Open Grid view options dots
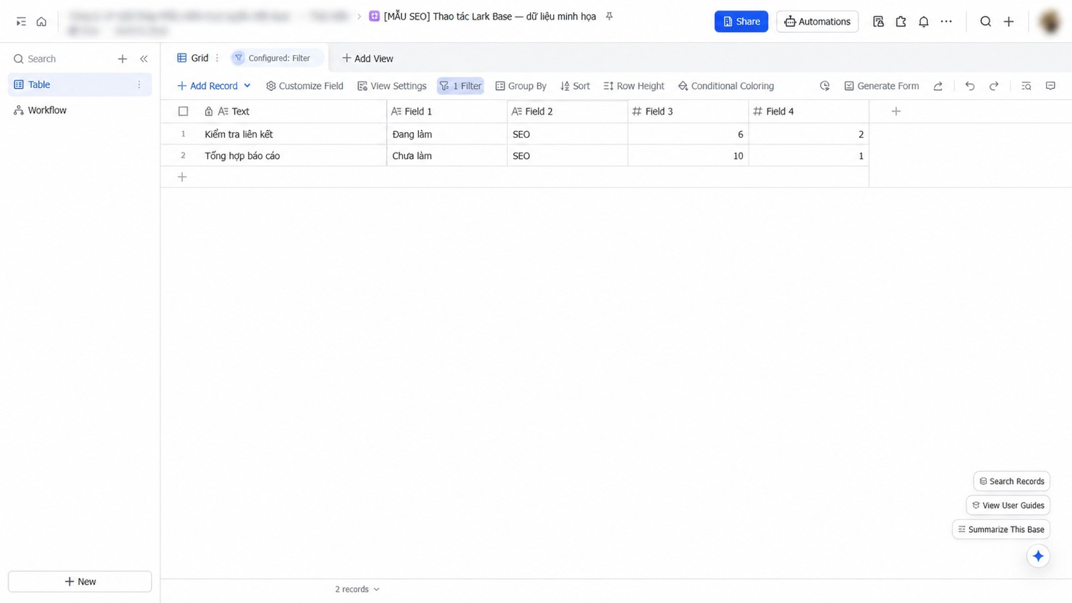The image size is (1072, 603). click(x=217, y=58)
